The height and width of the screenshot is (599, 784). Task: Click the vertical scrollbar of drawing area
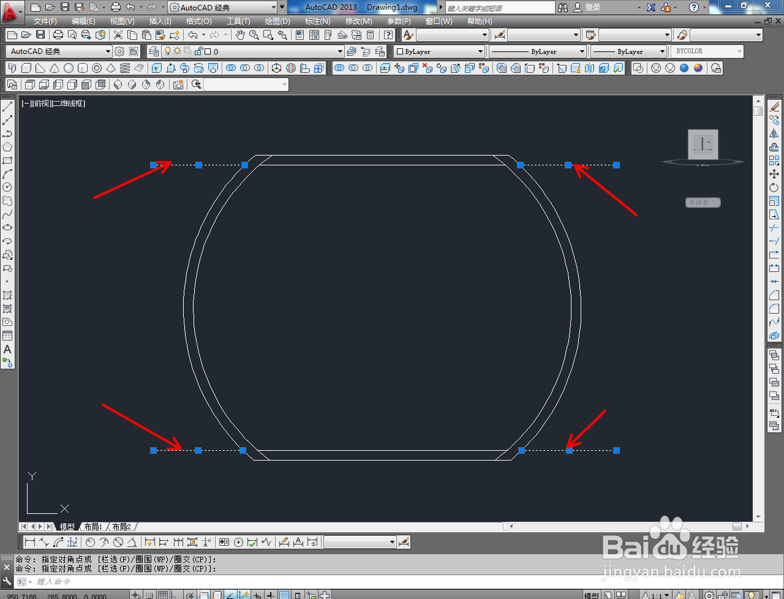coord(758,309)
